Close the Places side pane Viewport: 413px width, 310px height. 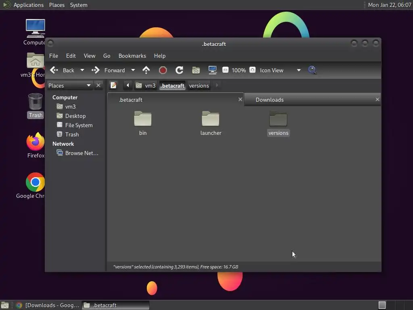pos(98,86)
